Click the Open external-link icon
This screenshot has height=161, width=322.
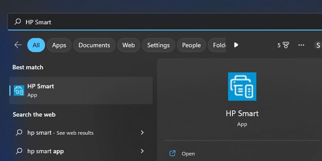(x=172, y=153)
